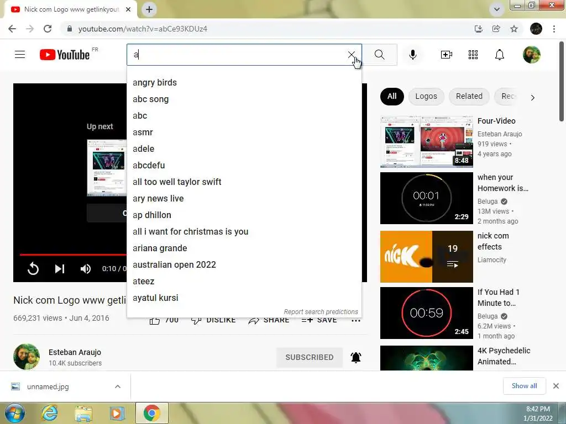Screen dimensions: 566x424
Task: Replay the video
Action: pyautogui.click(x=33, y=269)
